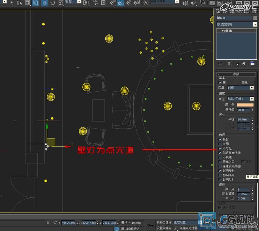Viewport: 259px width, 231px height.
Task: Toggle the Percent Snap magnet icon
Action: [129, 3]
